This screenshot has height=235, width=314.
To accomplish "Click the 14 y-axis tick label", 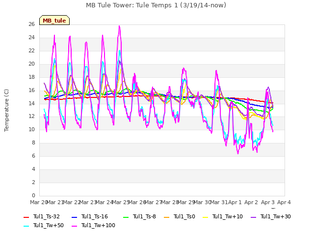I will [31, 103].
